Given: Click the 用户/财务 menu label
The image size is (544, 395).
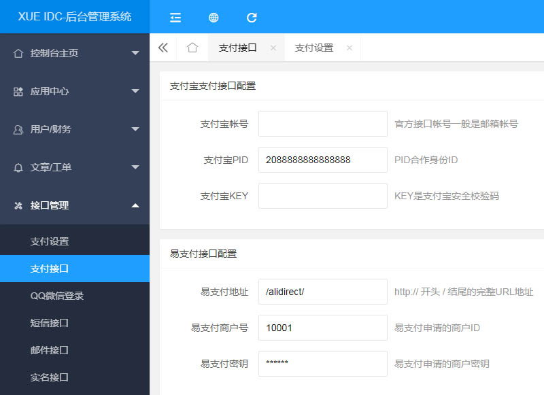Looking at the screenshot, I should (x=50, y=129).
